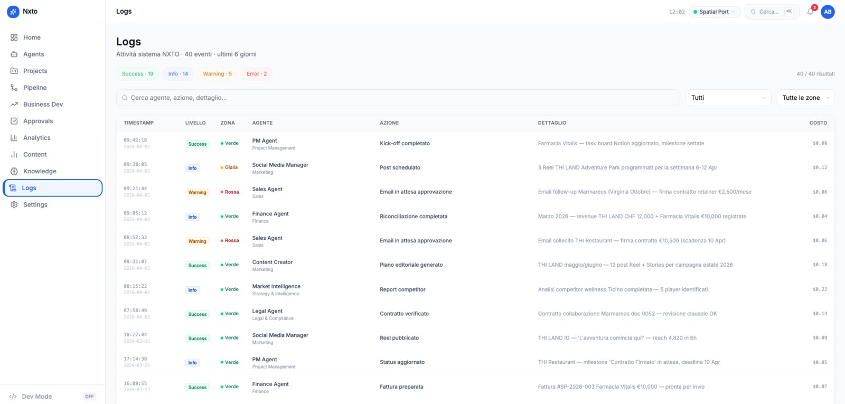Viewport: 845px width, 404px height.
Task: Click the Settings gear icon
Action: point(14,205)
